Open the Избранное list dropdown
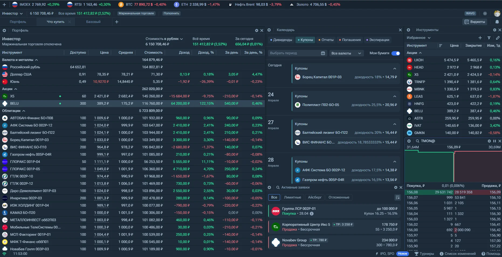Image resolution: width=502 pixels, height=257 pixels. (x=419, y=38)
